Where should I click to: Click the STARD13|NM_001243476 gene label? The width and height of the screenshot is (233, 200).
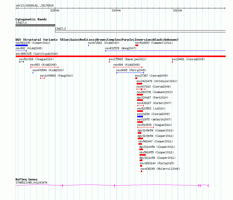click(x=31, y=183)
